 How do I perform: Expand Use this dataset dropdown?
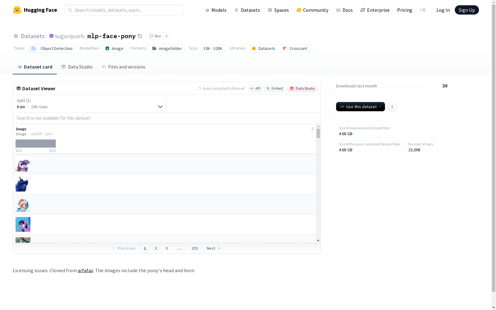[361, 107]
